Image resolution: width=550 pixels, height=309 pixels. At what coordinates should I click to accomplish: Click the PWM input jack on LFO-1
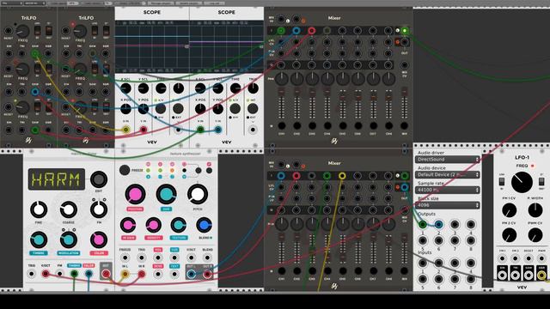pos(541,258)
